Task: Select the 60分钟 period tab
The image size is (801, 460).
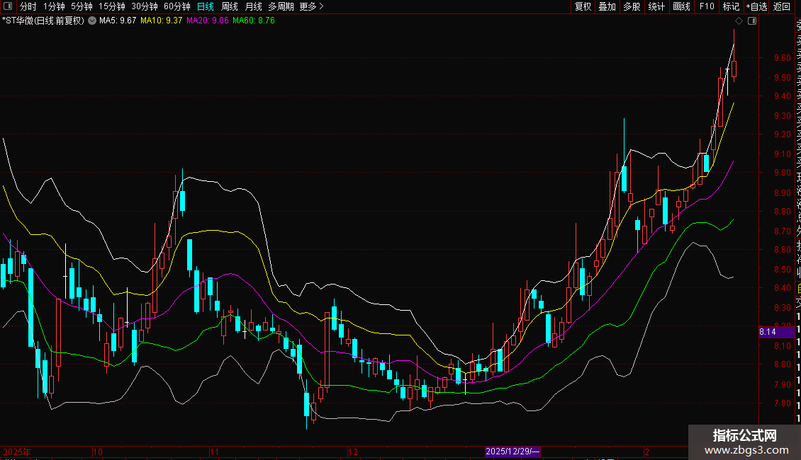Action: 177,6
